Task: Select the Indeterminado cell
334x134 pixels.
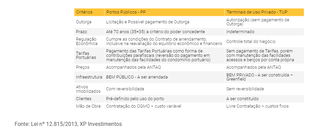Action: [x=240, y=32]
